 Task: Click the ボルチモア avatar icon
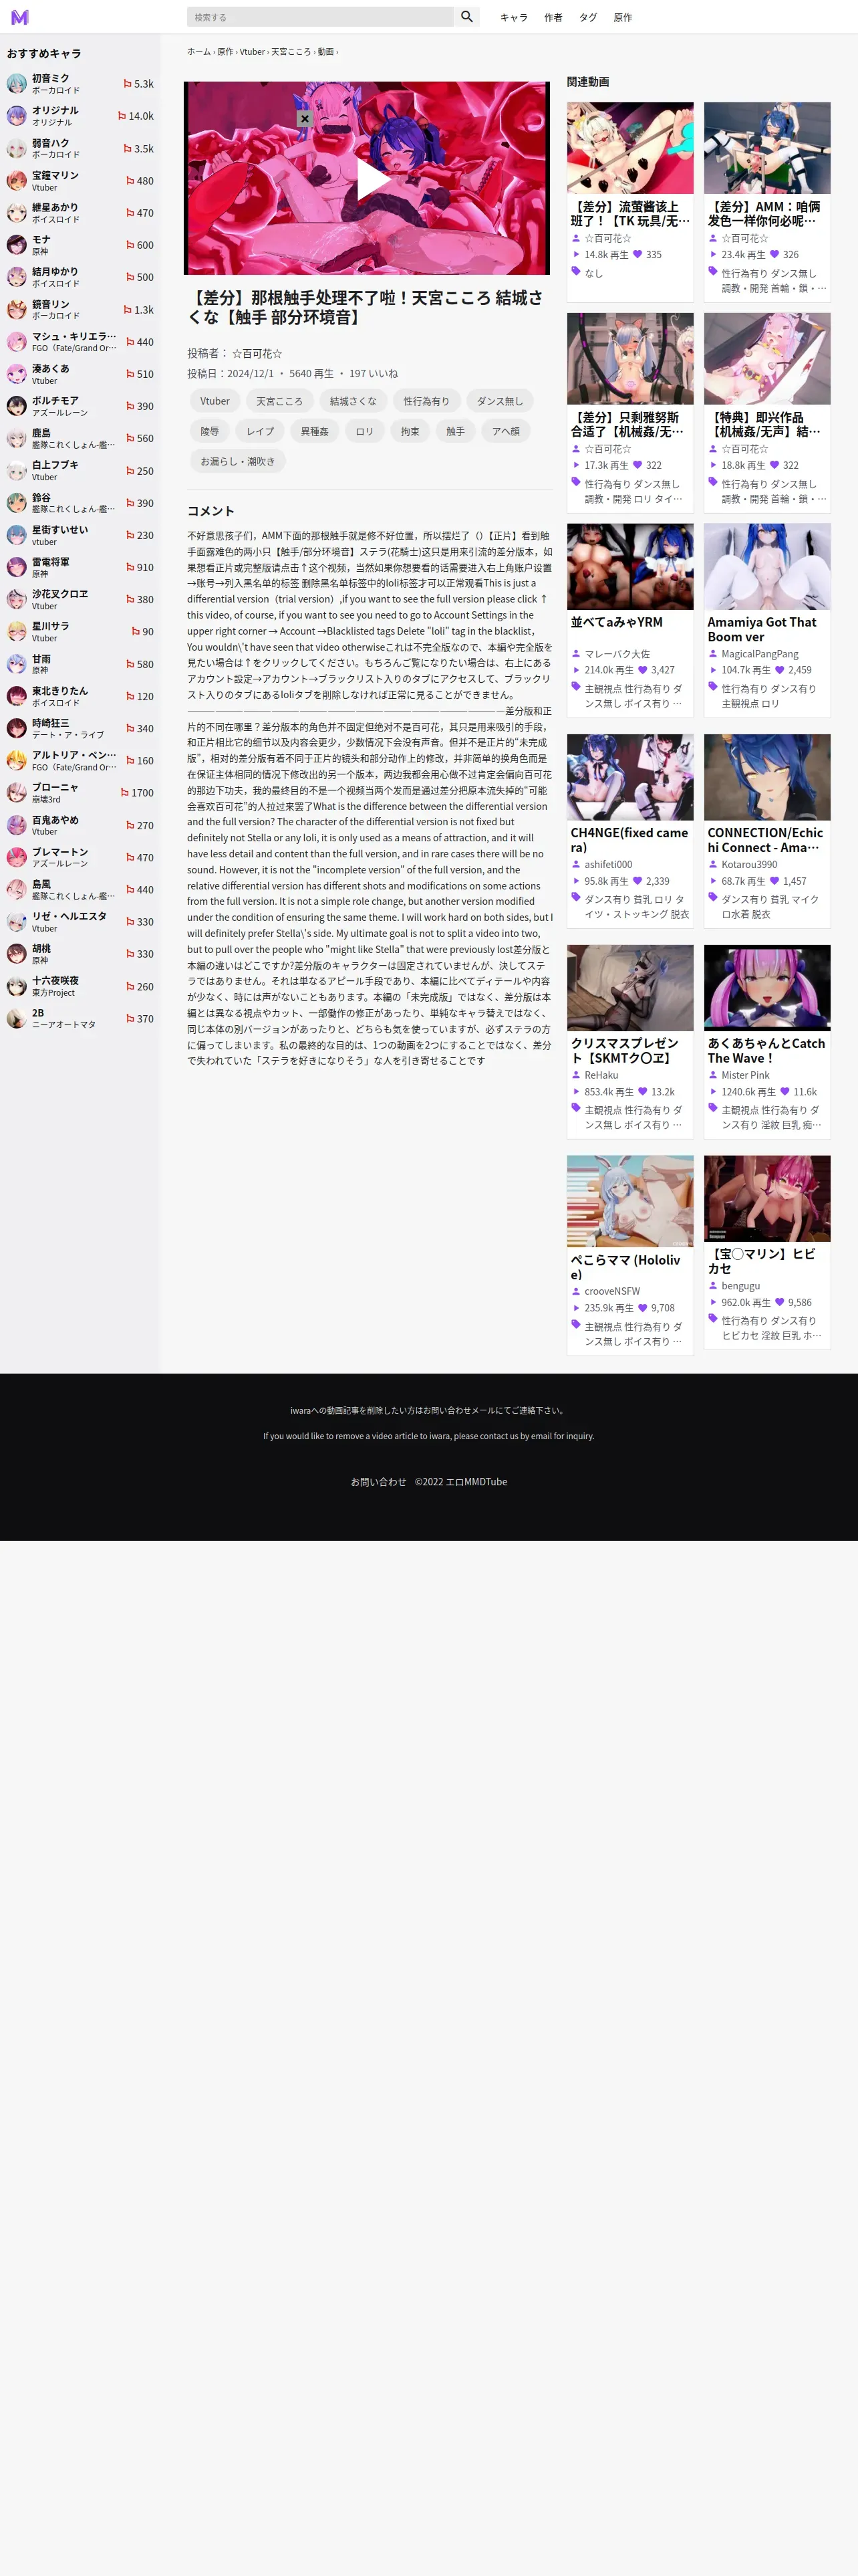(17, 406)
